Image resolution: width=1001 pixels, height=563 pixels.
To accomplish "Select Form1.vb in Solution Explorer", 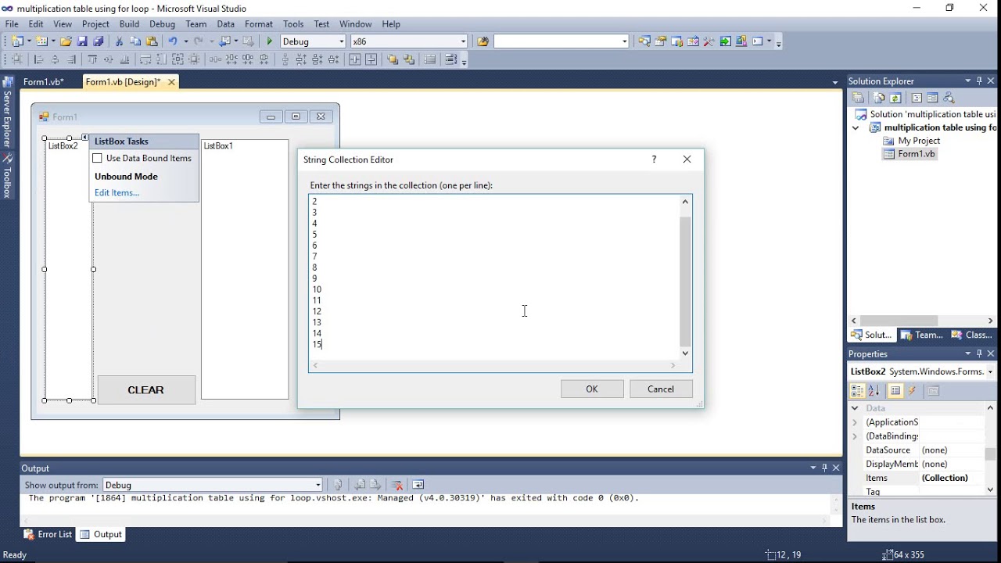I will point(916,154).
